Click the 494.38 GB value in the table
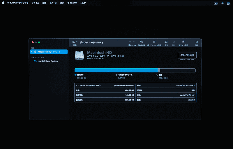Image resolution: width=233 pixels, height=149 pixels. pos(129,90)
